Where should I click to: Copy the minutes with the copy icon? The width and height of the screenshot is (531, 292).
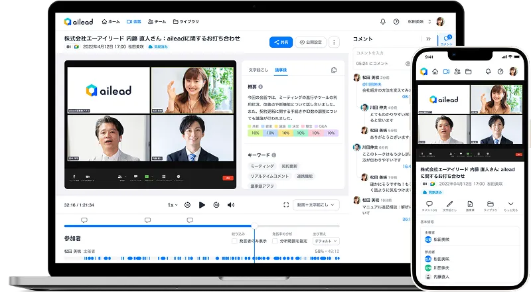pyautogui.click(x=334, y=70)
